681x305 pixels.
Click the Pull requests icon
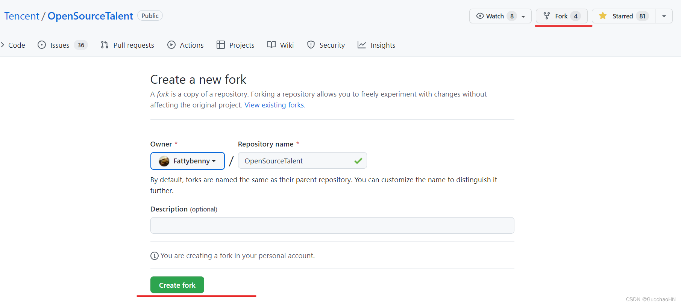pyautogui.click(x=105, y=45)
